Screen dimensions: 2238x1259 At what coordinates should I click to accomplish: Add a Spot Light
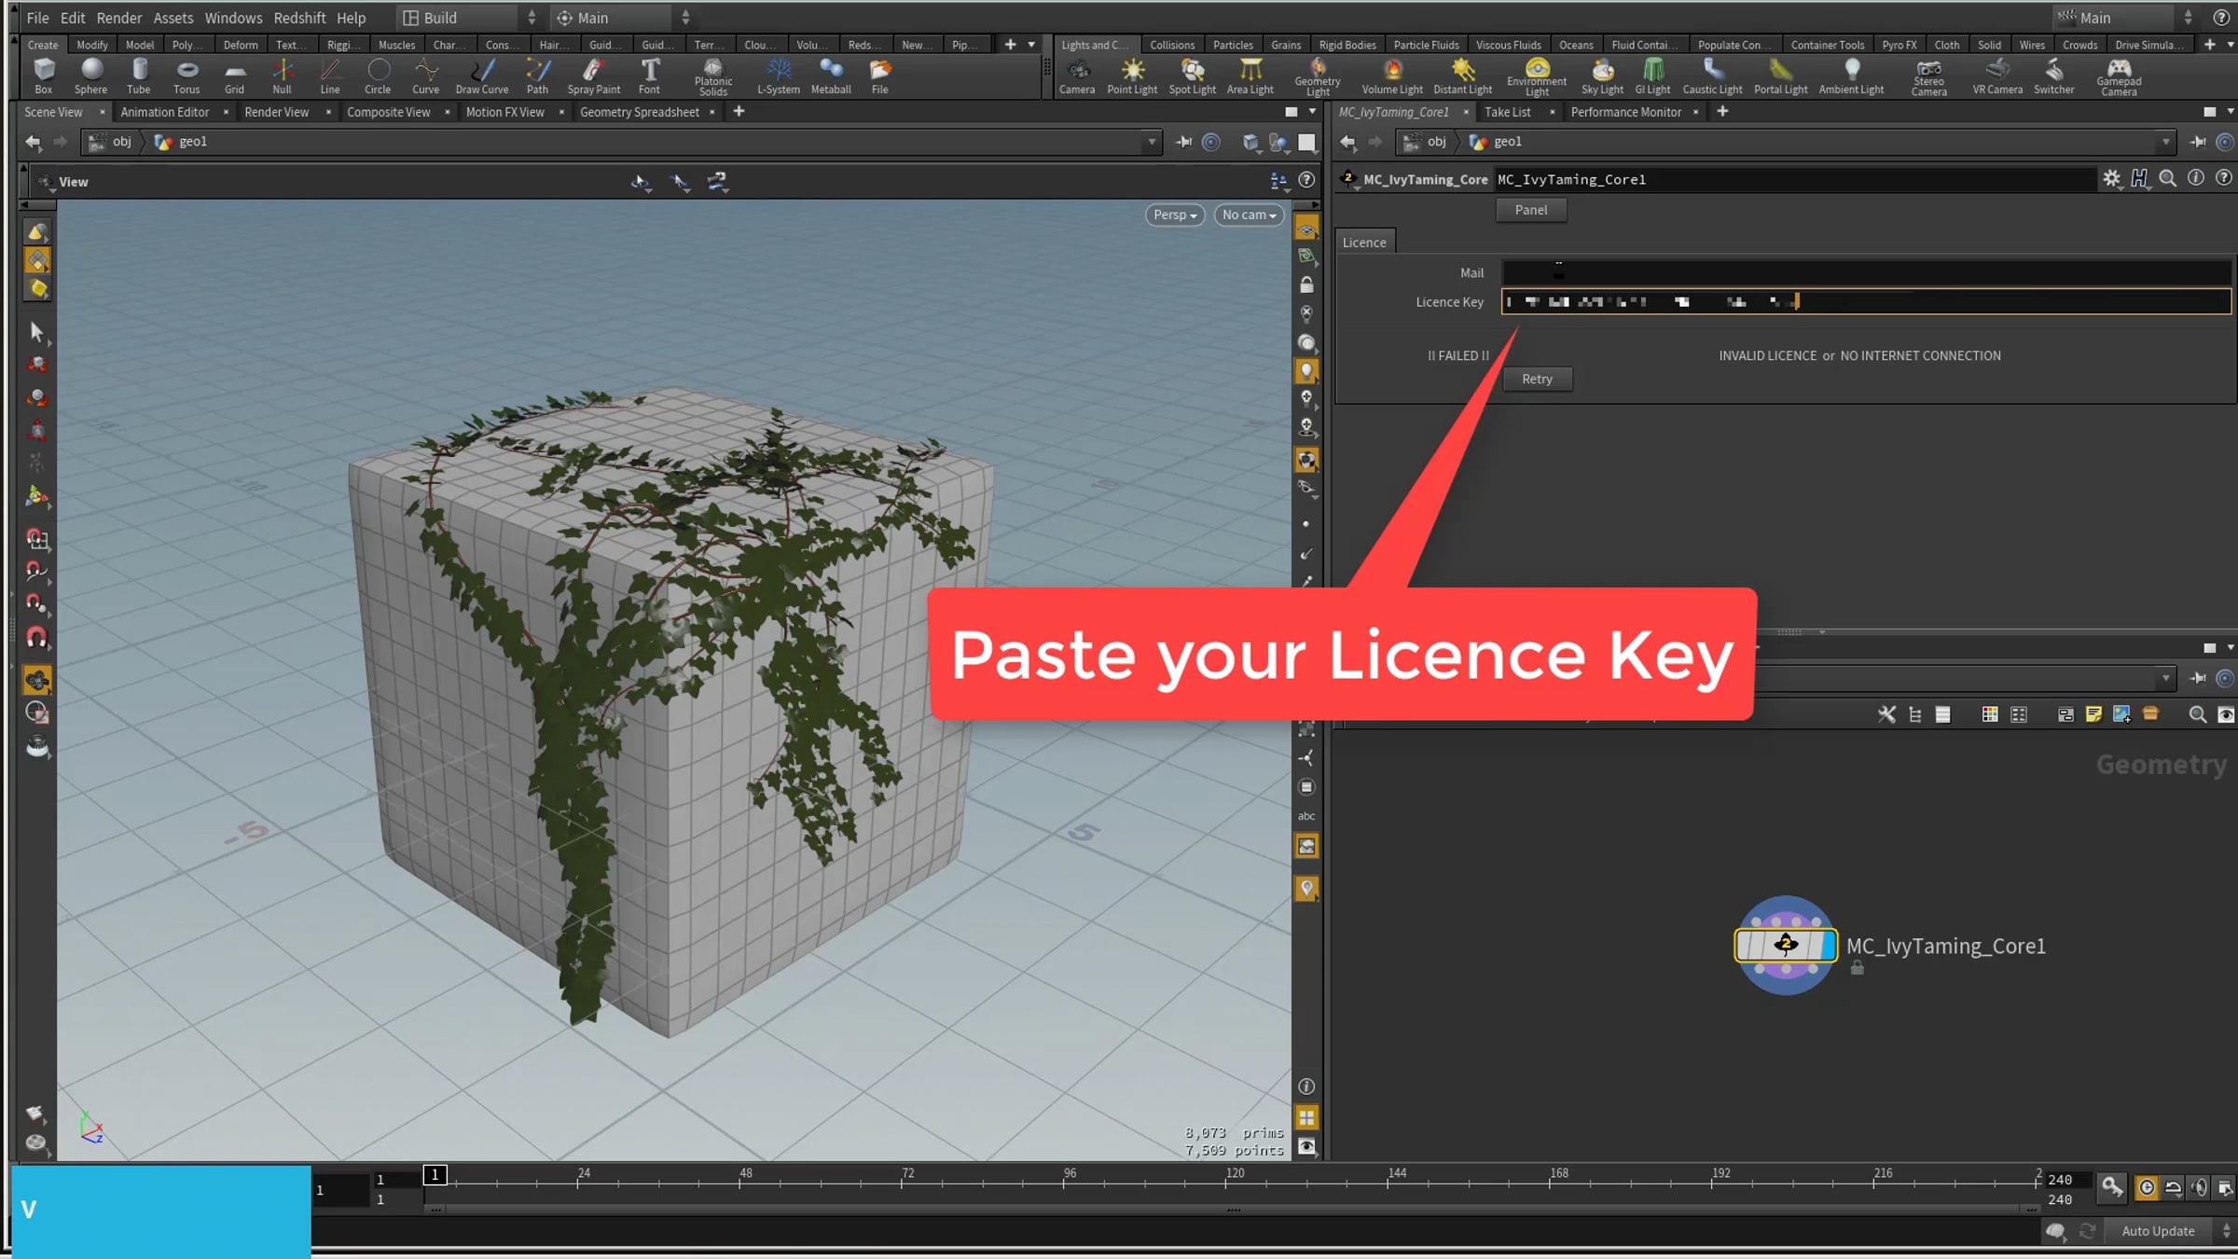pos(1193,76)
